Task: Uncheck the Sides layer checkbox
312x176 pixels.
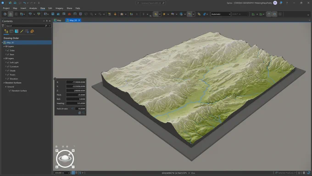Action: tap(8, 51)
